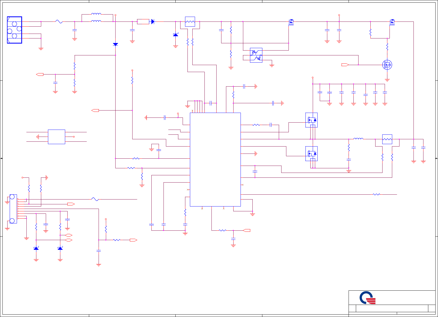
Task: Select the upper boxed high-side MOSFET
Action: (311, 120)
